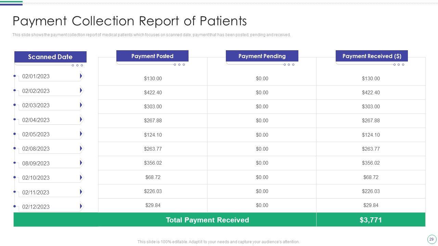The height and width of the screenshot is (246, 438).
Task: Click the arrow beside 02/01/2023
Action: pyautogui.click(x=81, y=76)
